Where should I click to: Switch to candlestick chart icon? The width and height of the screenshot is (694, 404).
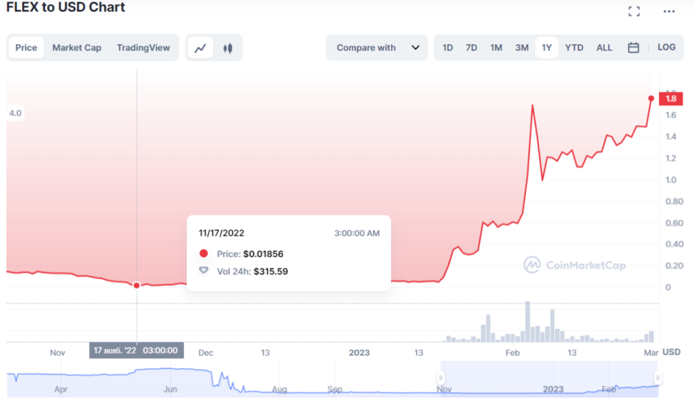228,48
